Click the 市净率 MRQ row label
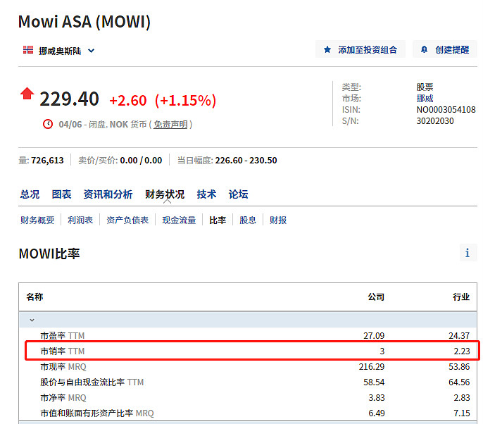Screen dimensions: 483x424 tap(63, 398)
